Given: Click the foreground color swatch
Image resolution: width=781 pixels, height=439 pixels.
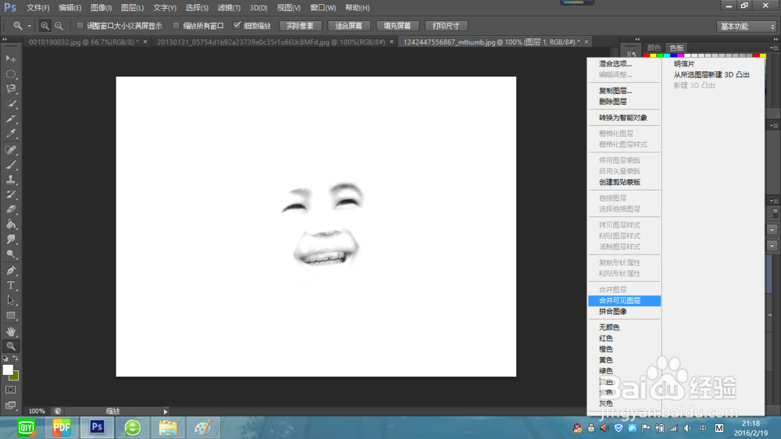Looking at the screenshot, I should pos(8,369).
